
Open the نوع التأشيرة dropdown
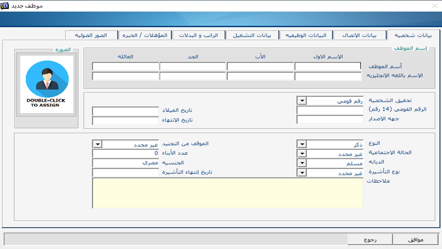(301, 173)
